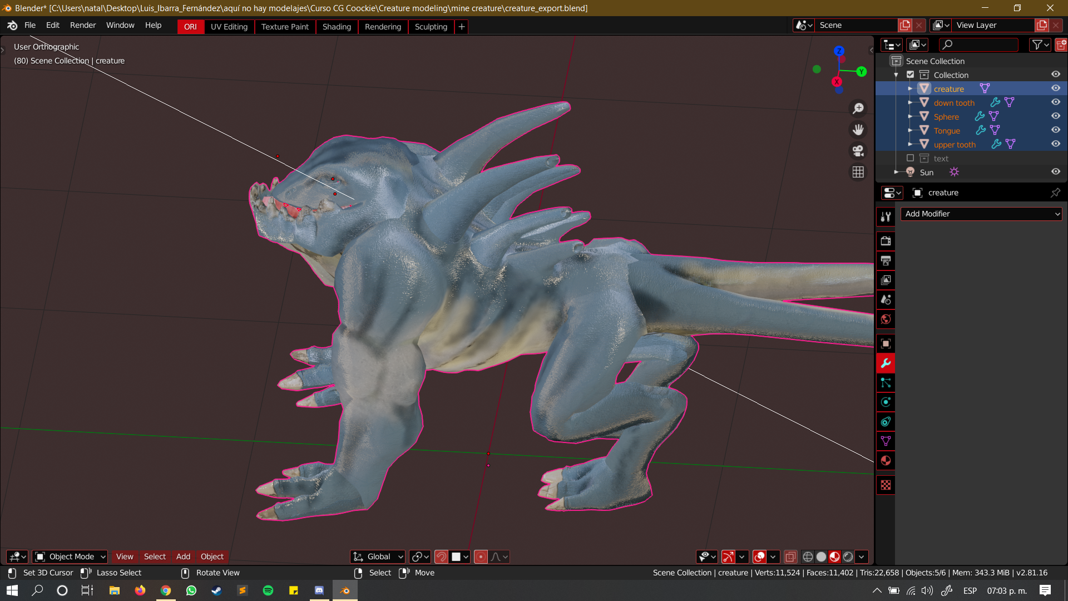Expand the Sun item in outliner
The image size is (1068, 601).
[896, 173]
